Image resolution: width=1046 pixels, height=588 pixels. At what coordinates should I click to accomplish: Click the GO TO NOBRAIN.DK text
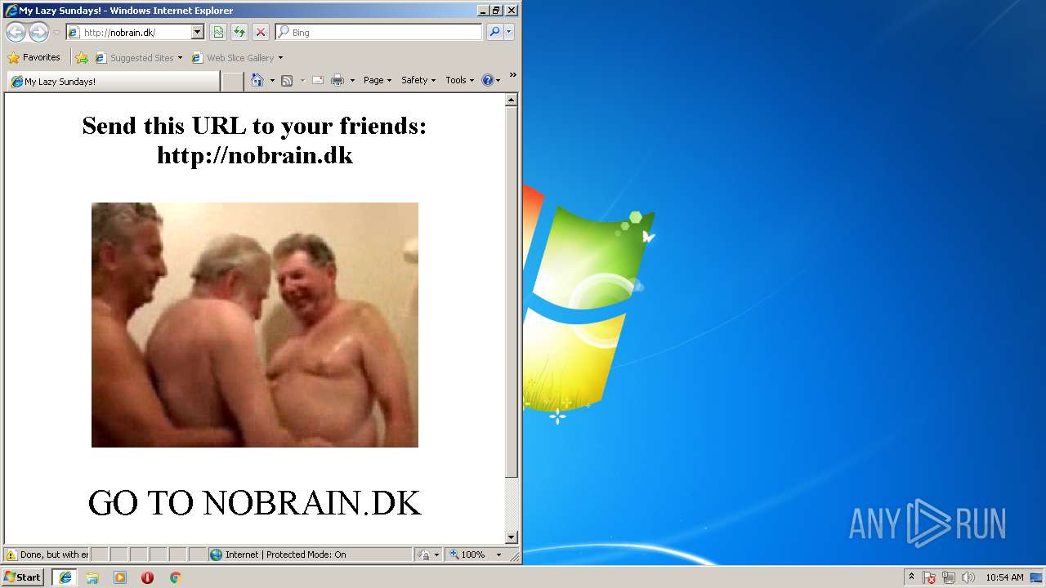click(x=255, y=502)
